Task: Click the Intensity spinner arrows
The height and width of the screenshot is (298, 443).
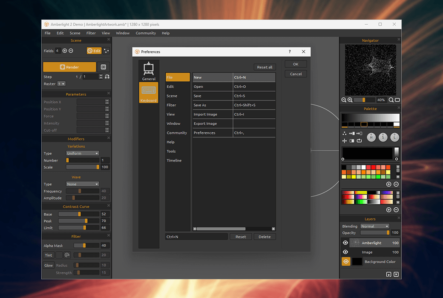Action: tap(107, 123)
